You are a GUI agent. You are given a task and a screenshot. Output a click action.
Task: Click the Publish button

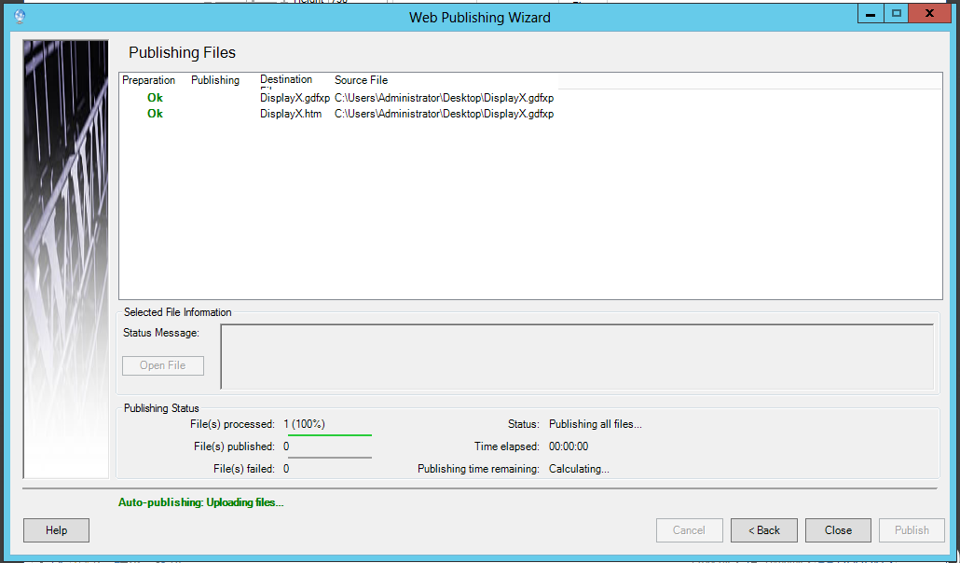coord(912,530)
